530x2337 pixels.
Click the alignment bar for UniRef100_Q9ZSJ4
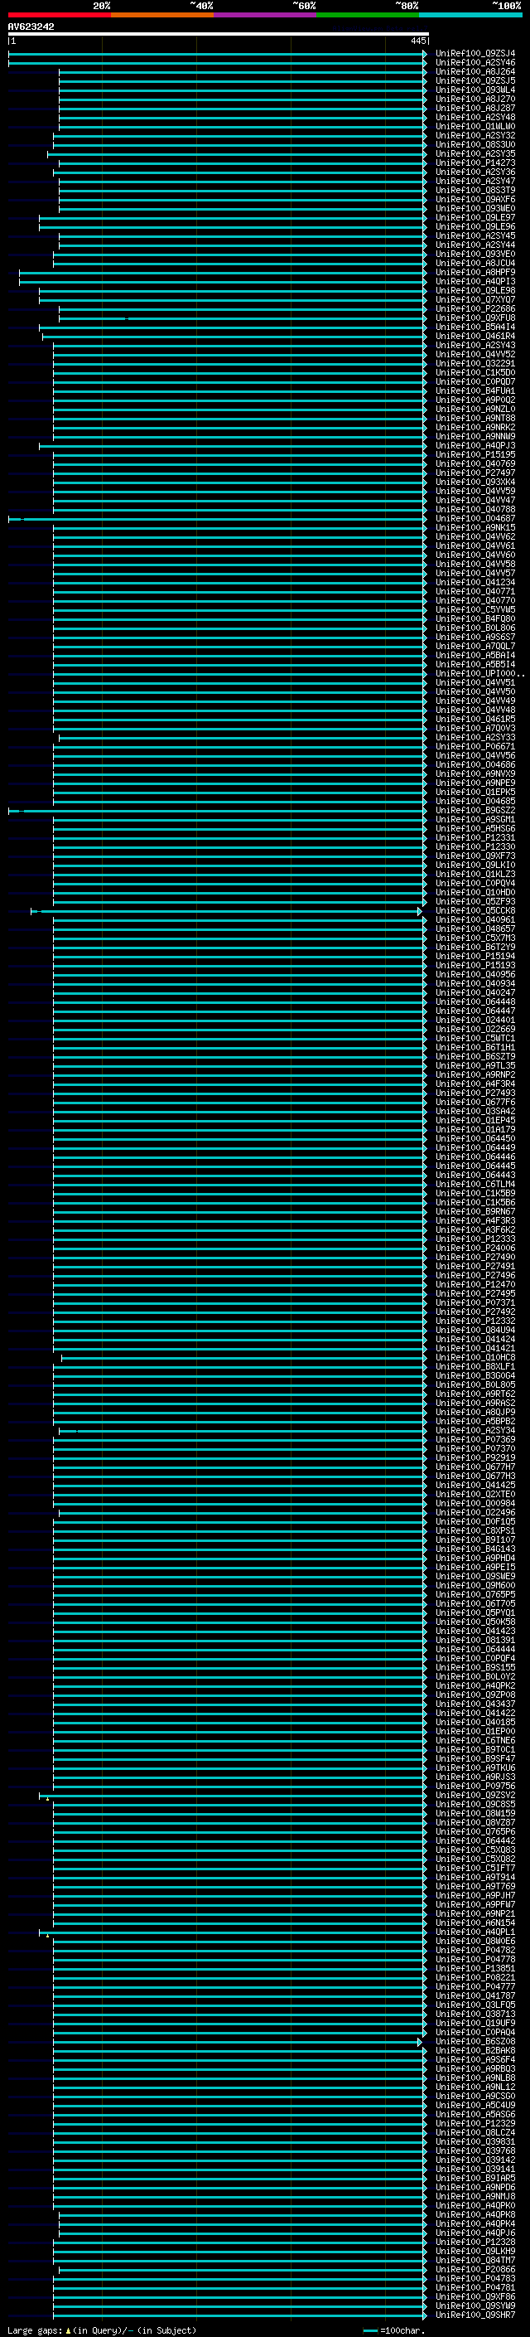tap(218, 54)
